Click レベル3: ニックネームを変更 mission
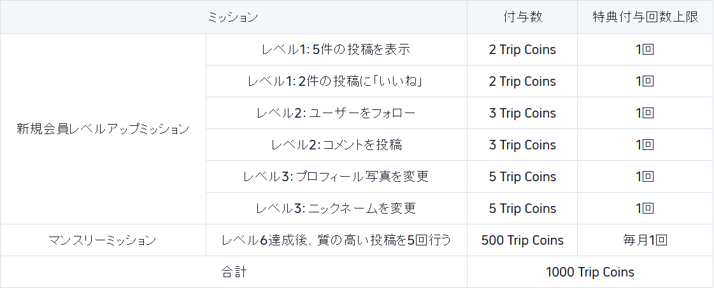The width and height of the screenshot is (714, 288). (x=336, y=208)
